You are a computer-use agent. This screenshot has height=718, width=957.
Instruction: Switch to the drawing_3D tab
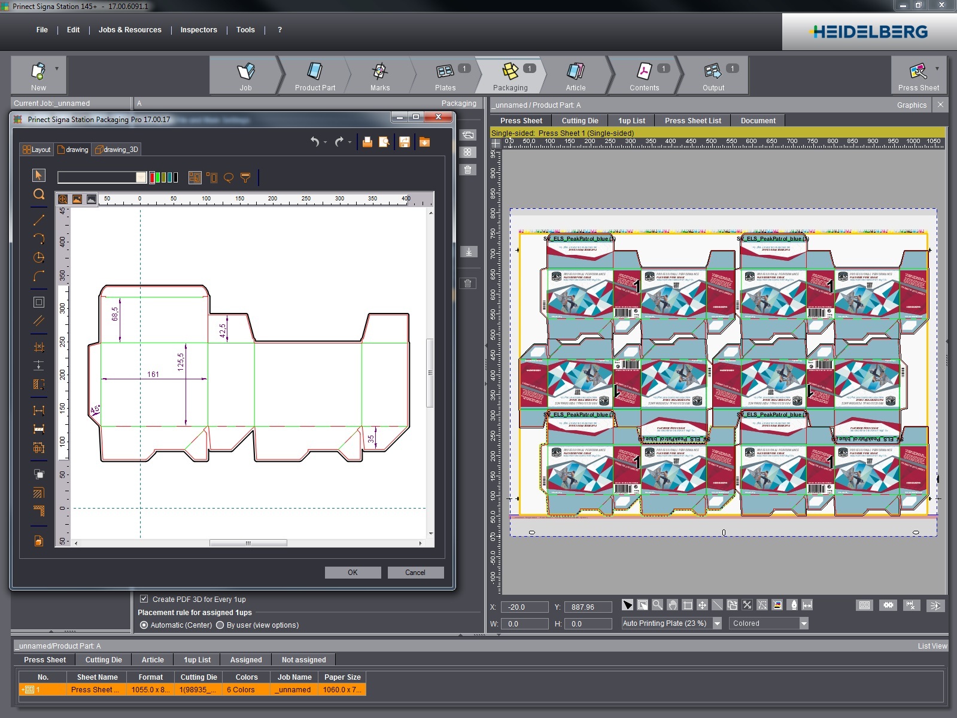click(x=117, y=150)
